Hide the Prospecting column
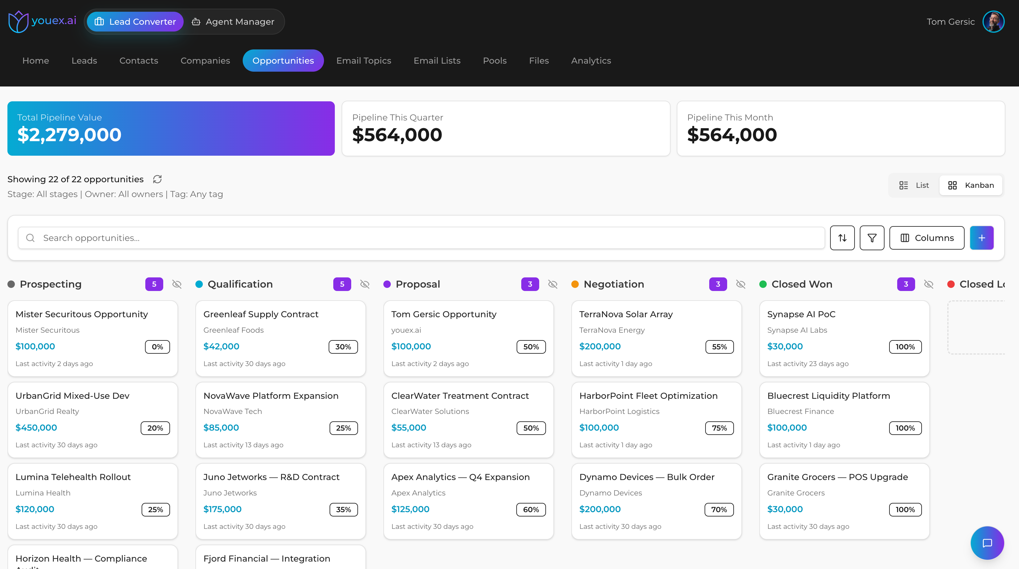 [x=177, y=284]
